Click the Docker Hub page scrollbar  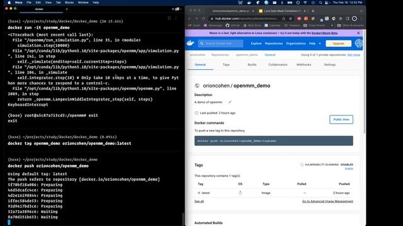point(365,82)
